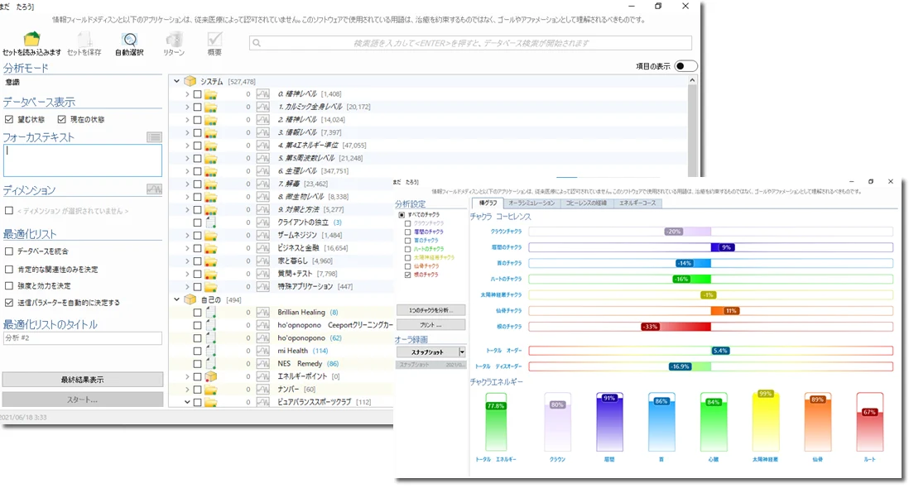
Task: Expand the 2. 精神レベル folder
Action: [x=186, y=120]
